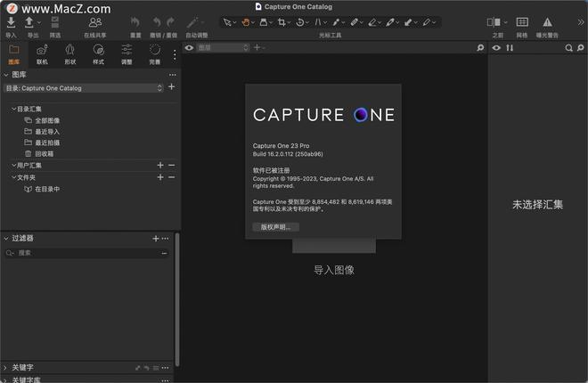Select the orange Pan hand cursor tool
Image resolution: width=588 pixels, height=383 pixels.
[246, 22]
